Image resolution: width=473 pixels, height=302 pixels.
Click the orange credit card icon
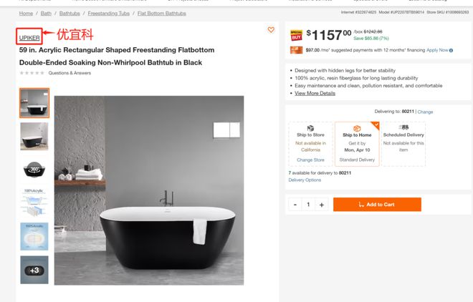(x=296, y=50)
